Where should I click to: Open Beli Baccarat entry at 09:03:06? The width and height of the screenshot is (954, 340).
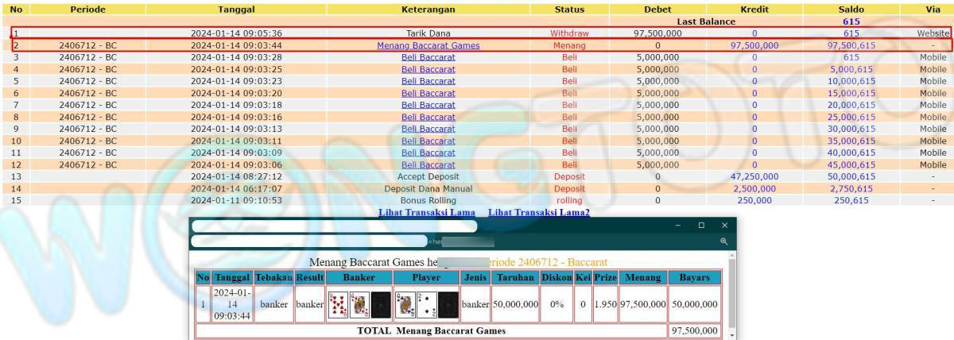tap(428, 164)
